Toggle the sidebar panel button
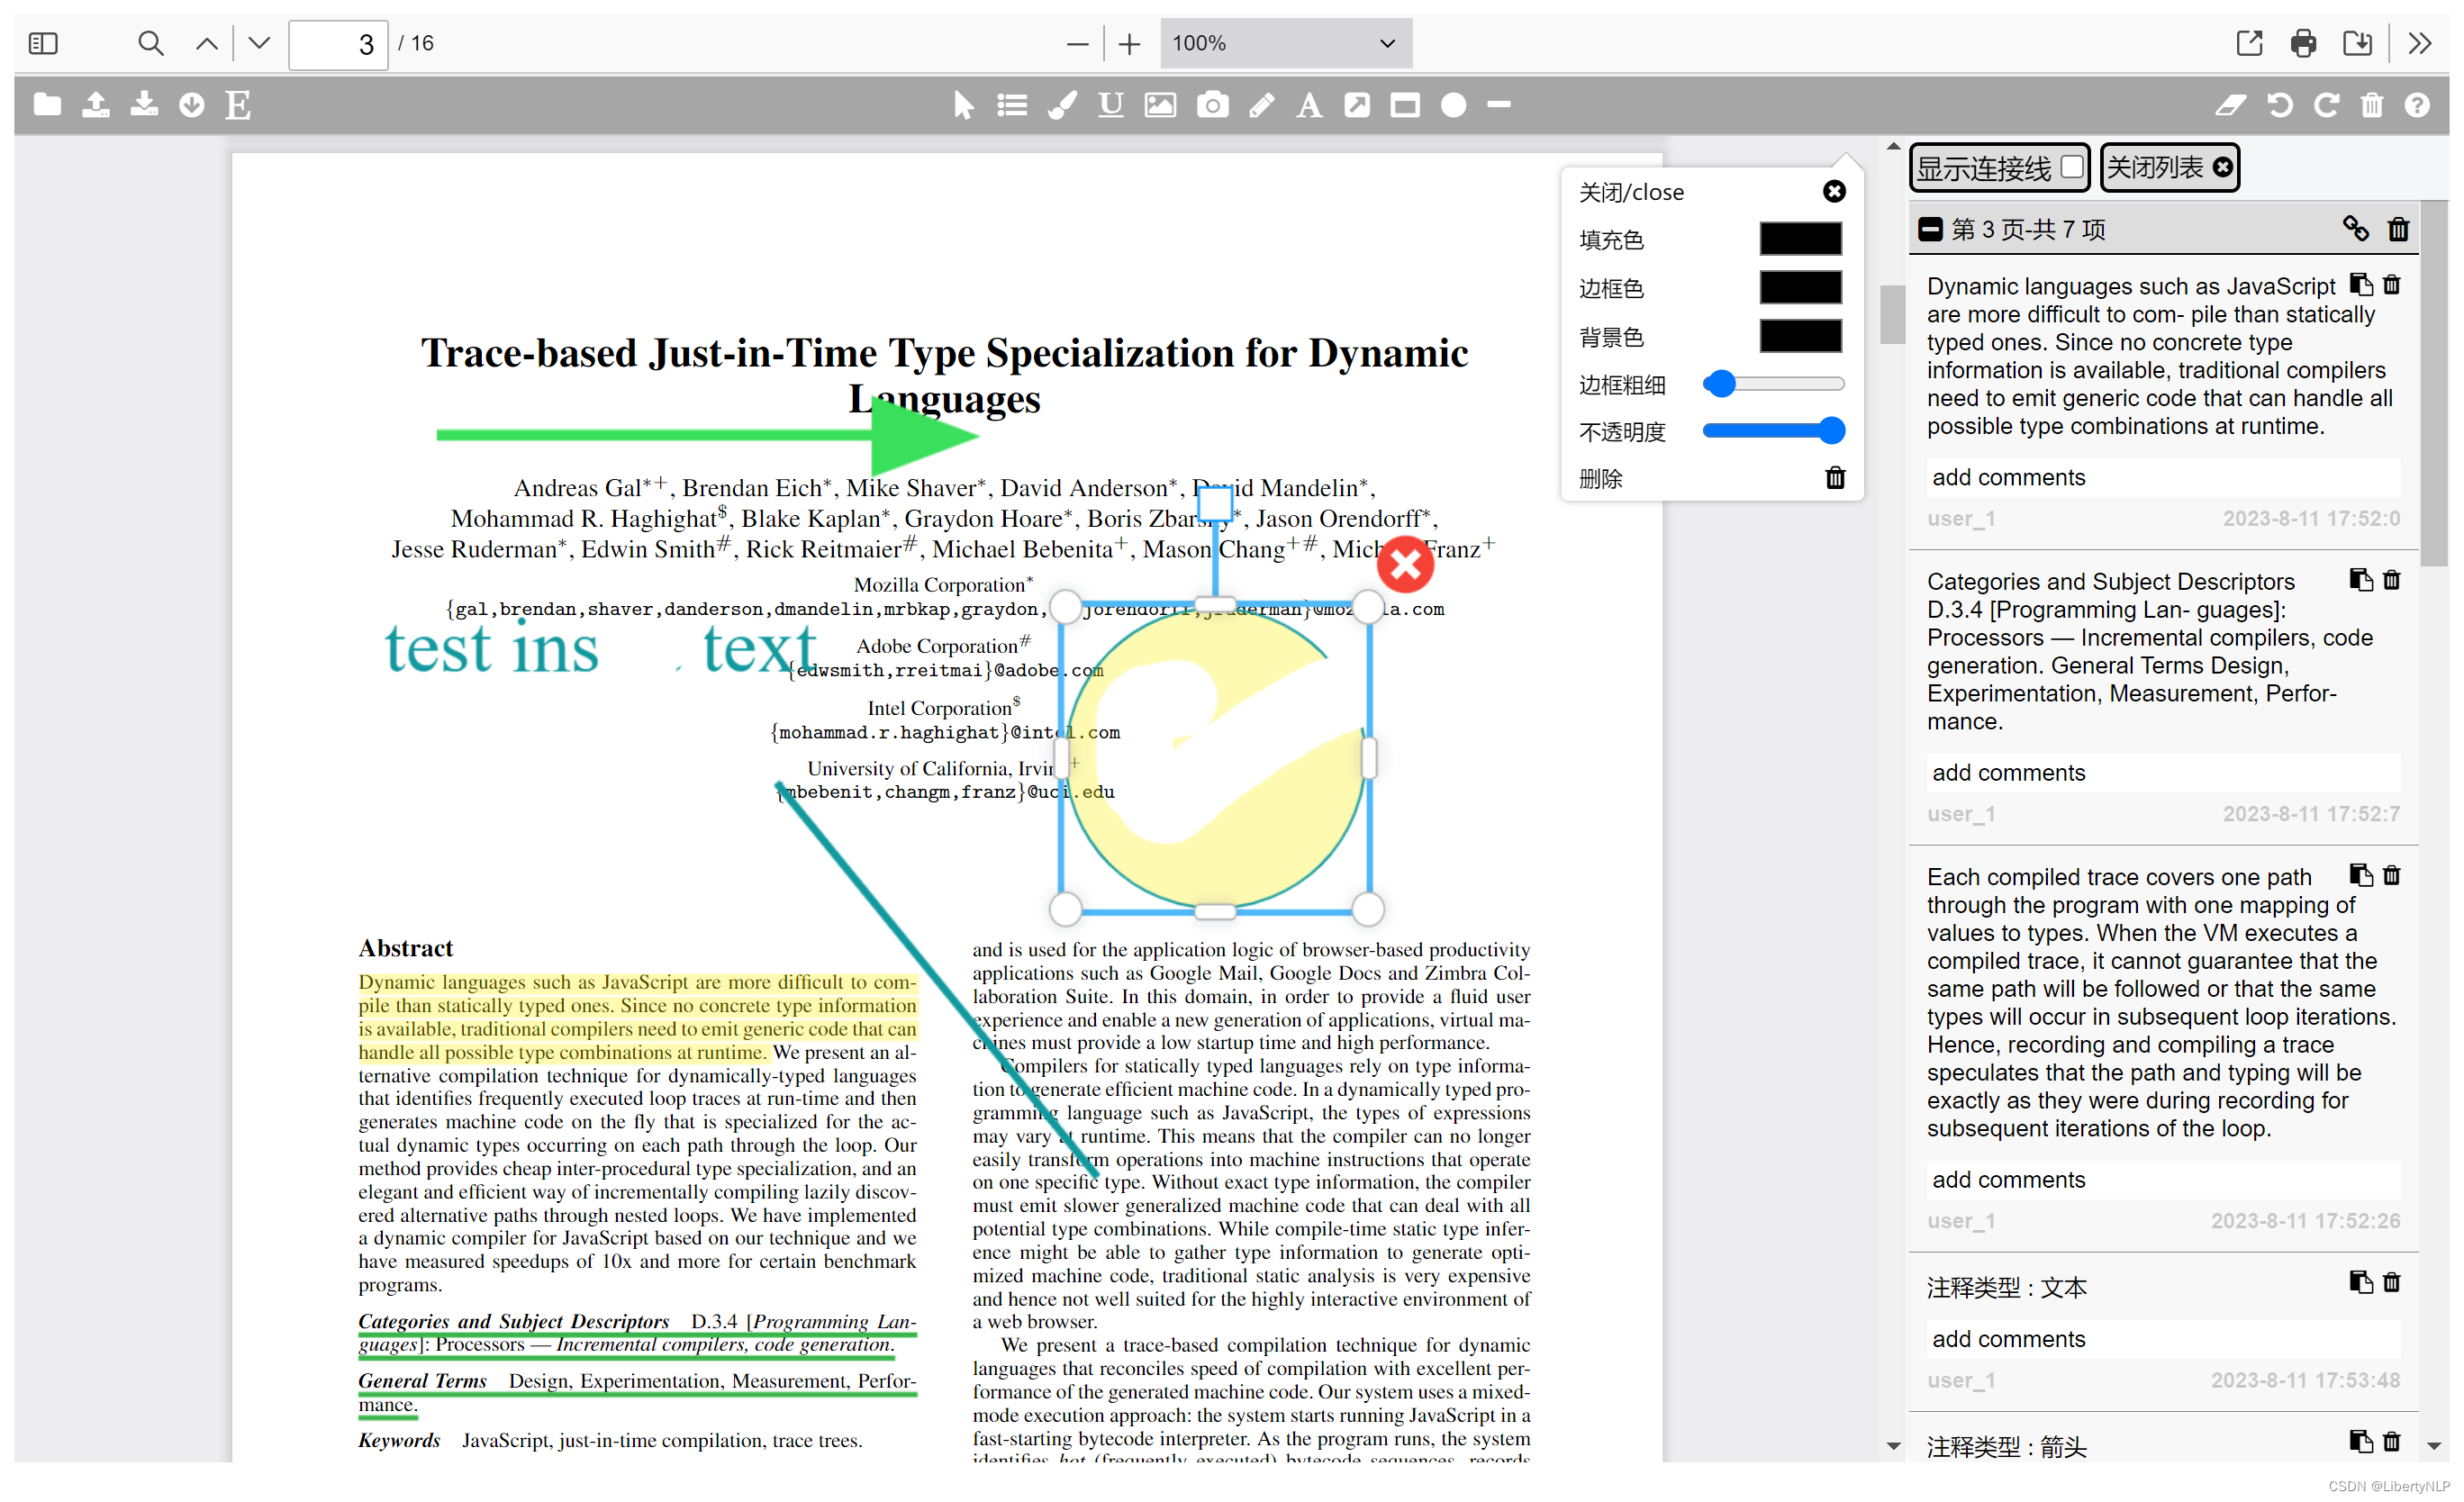Screen dimensions: 2464x1502 click(43, 43)
